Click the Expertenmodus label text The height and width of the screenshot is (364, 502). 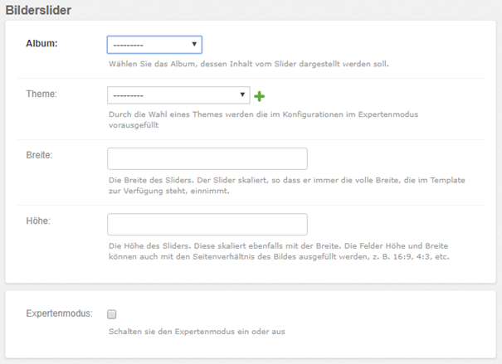point(59,314)
